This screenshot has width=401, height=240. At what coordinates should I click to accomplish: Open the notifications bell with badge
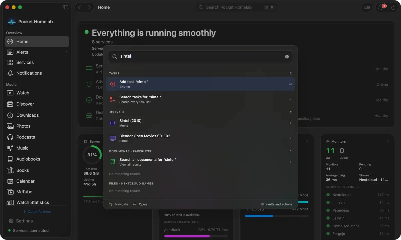pyautogui.click(x=381, y=7)
